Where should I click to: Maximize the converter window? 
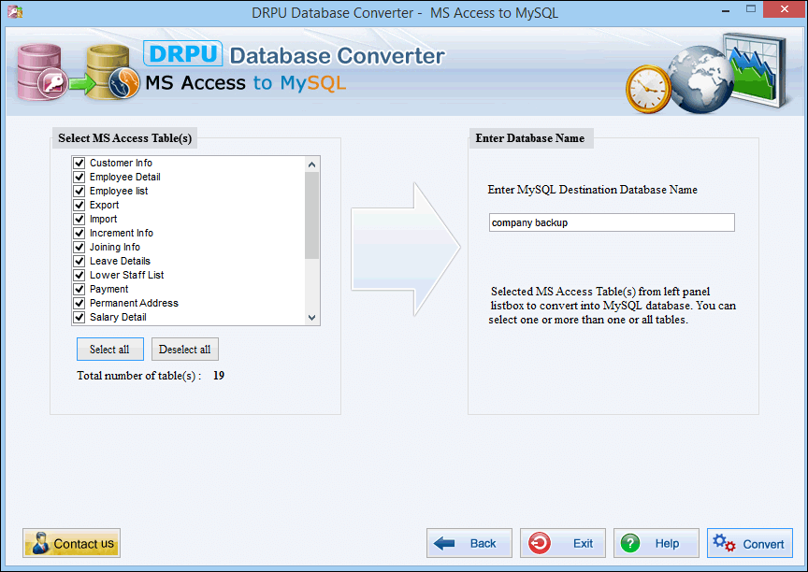click(x=751, y=8)
